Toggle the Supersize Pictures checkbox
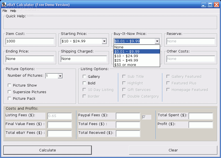The height and width of the screenshot is (158, 221). pos(9,92)
